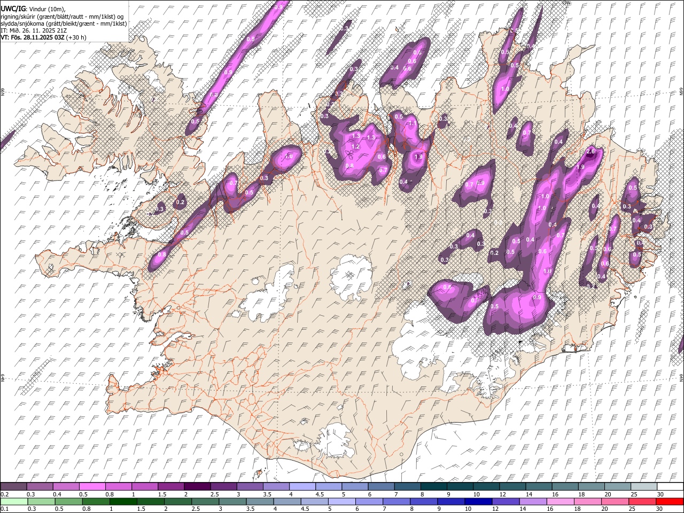The width and height of the screenshot is (684, 513).
Task: Click the 1.1 snowfall value on the map
Action: tap(412, 123)
